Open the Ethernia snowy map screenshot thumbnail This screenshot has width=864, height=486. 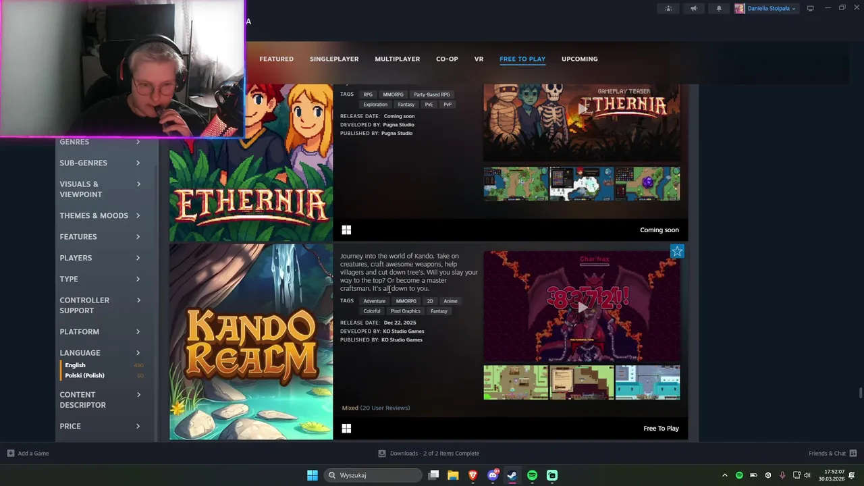coord(582,184)
